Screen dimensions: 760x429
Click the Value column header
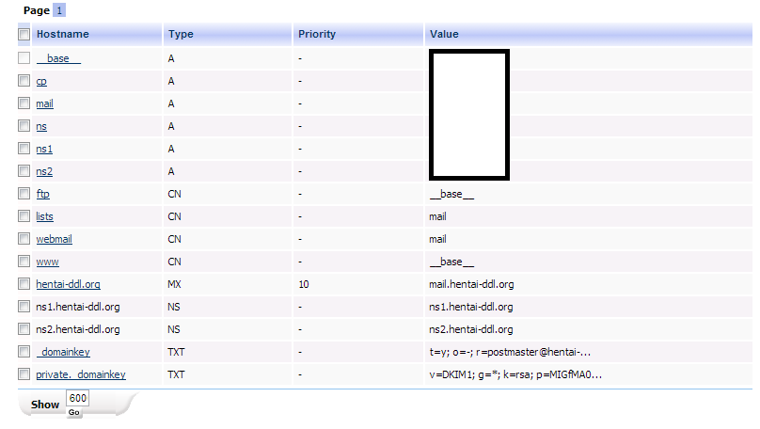(x=444, y=35)
